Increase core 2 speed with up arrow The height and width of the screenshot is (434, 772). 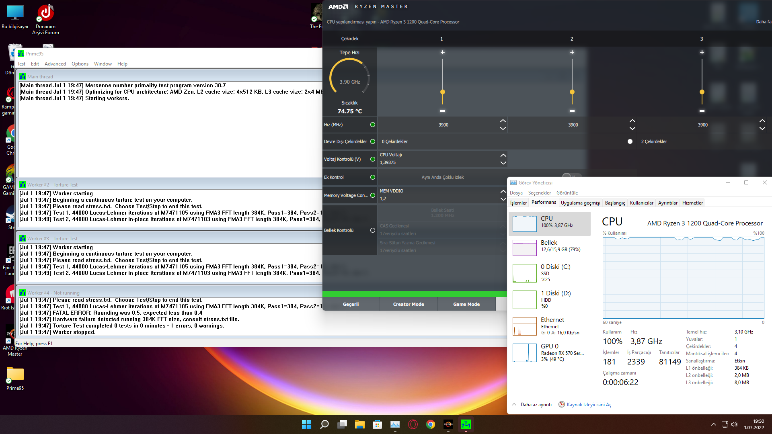pos(632,121)
